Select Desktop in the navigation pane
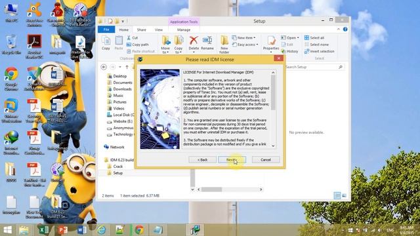The width and height of the screenshot is (420, 236). click(117, 76)
